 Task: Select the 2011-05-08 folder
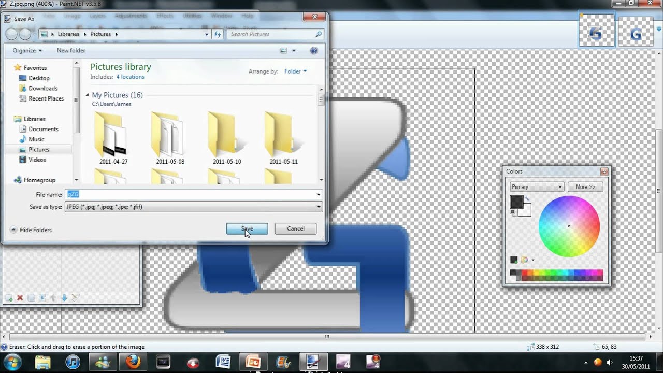click(x=170, y=137)
